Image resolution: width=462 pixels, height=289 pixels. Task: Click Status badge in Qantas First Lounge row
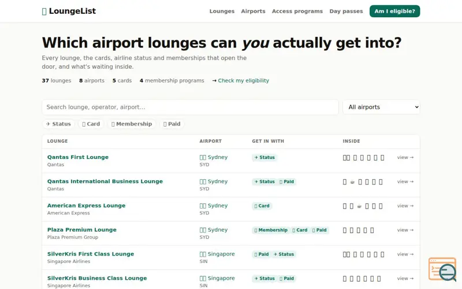(264, 157)
